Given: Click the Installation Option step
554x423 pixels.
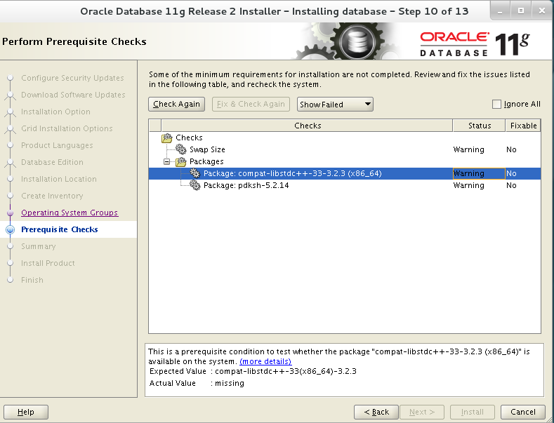Looking at the screenshot, I should click(x=55, y=112).
